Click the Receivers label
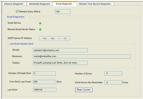The height and width of the screenshot is (99, 143). point(17,56)
